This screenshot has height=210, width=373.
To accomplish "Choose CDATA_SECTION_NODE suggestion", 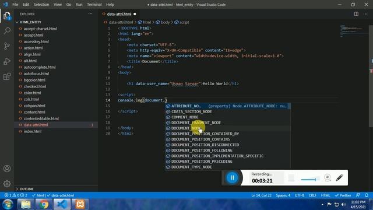I will coord(228,111).
